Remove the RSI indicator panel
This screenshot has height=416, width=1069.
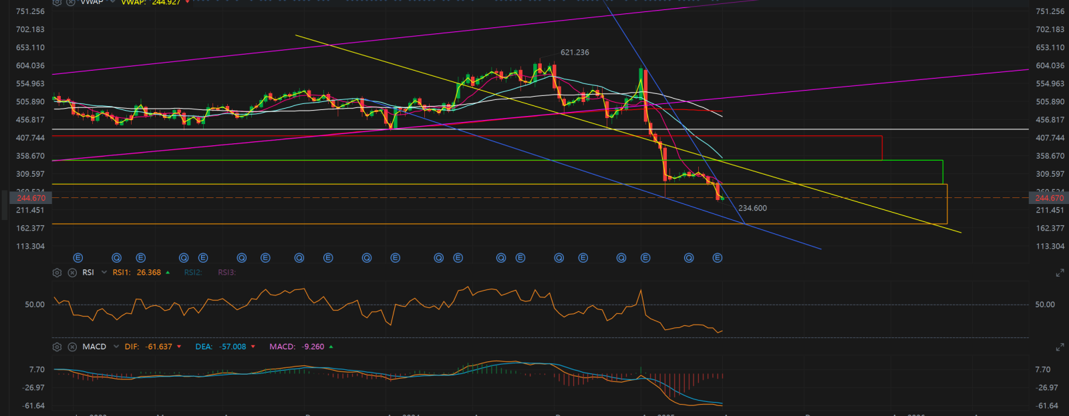click(x=72, y=273)
